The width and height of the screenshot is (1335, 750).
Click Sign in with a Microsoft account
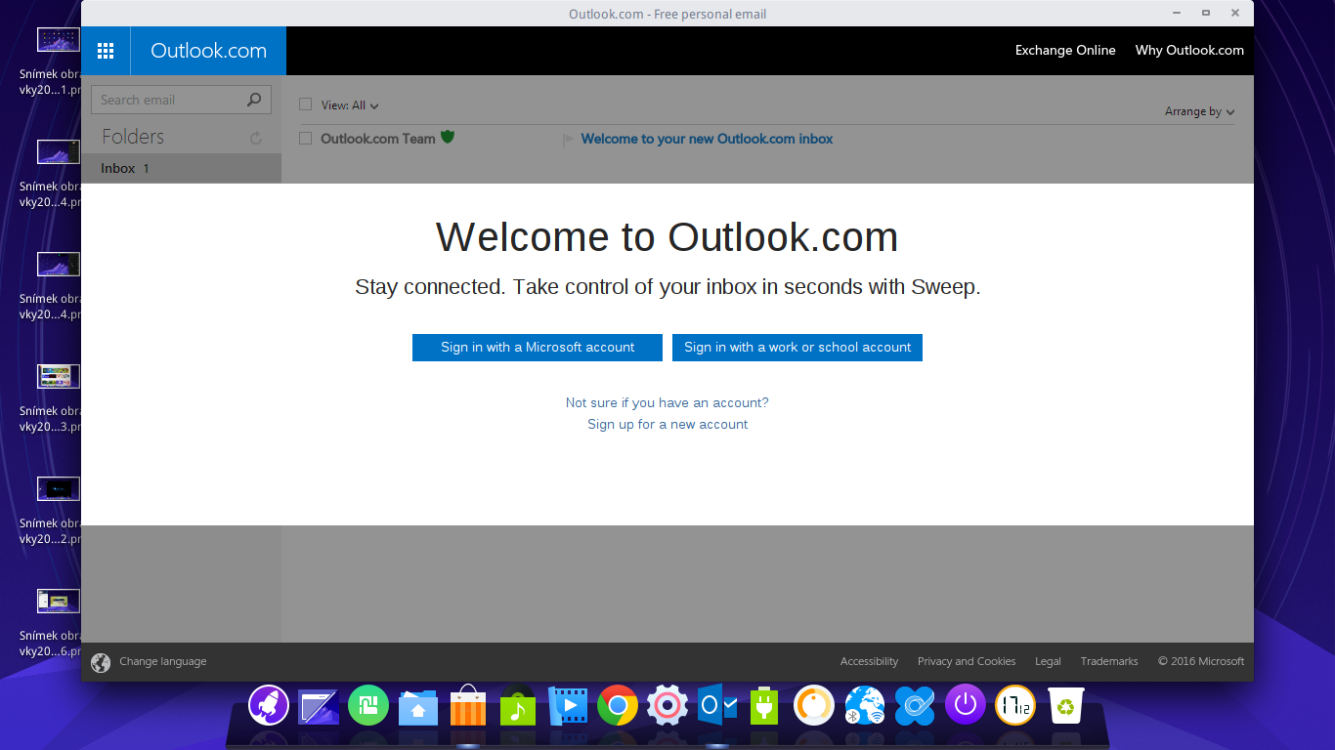point(538,348)
